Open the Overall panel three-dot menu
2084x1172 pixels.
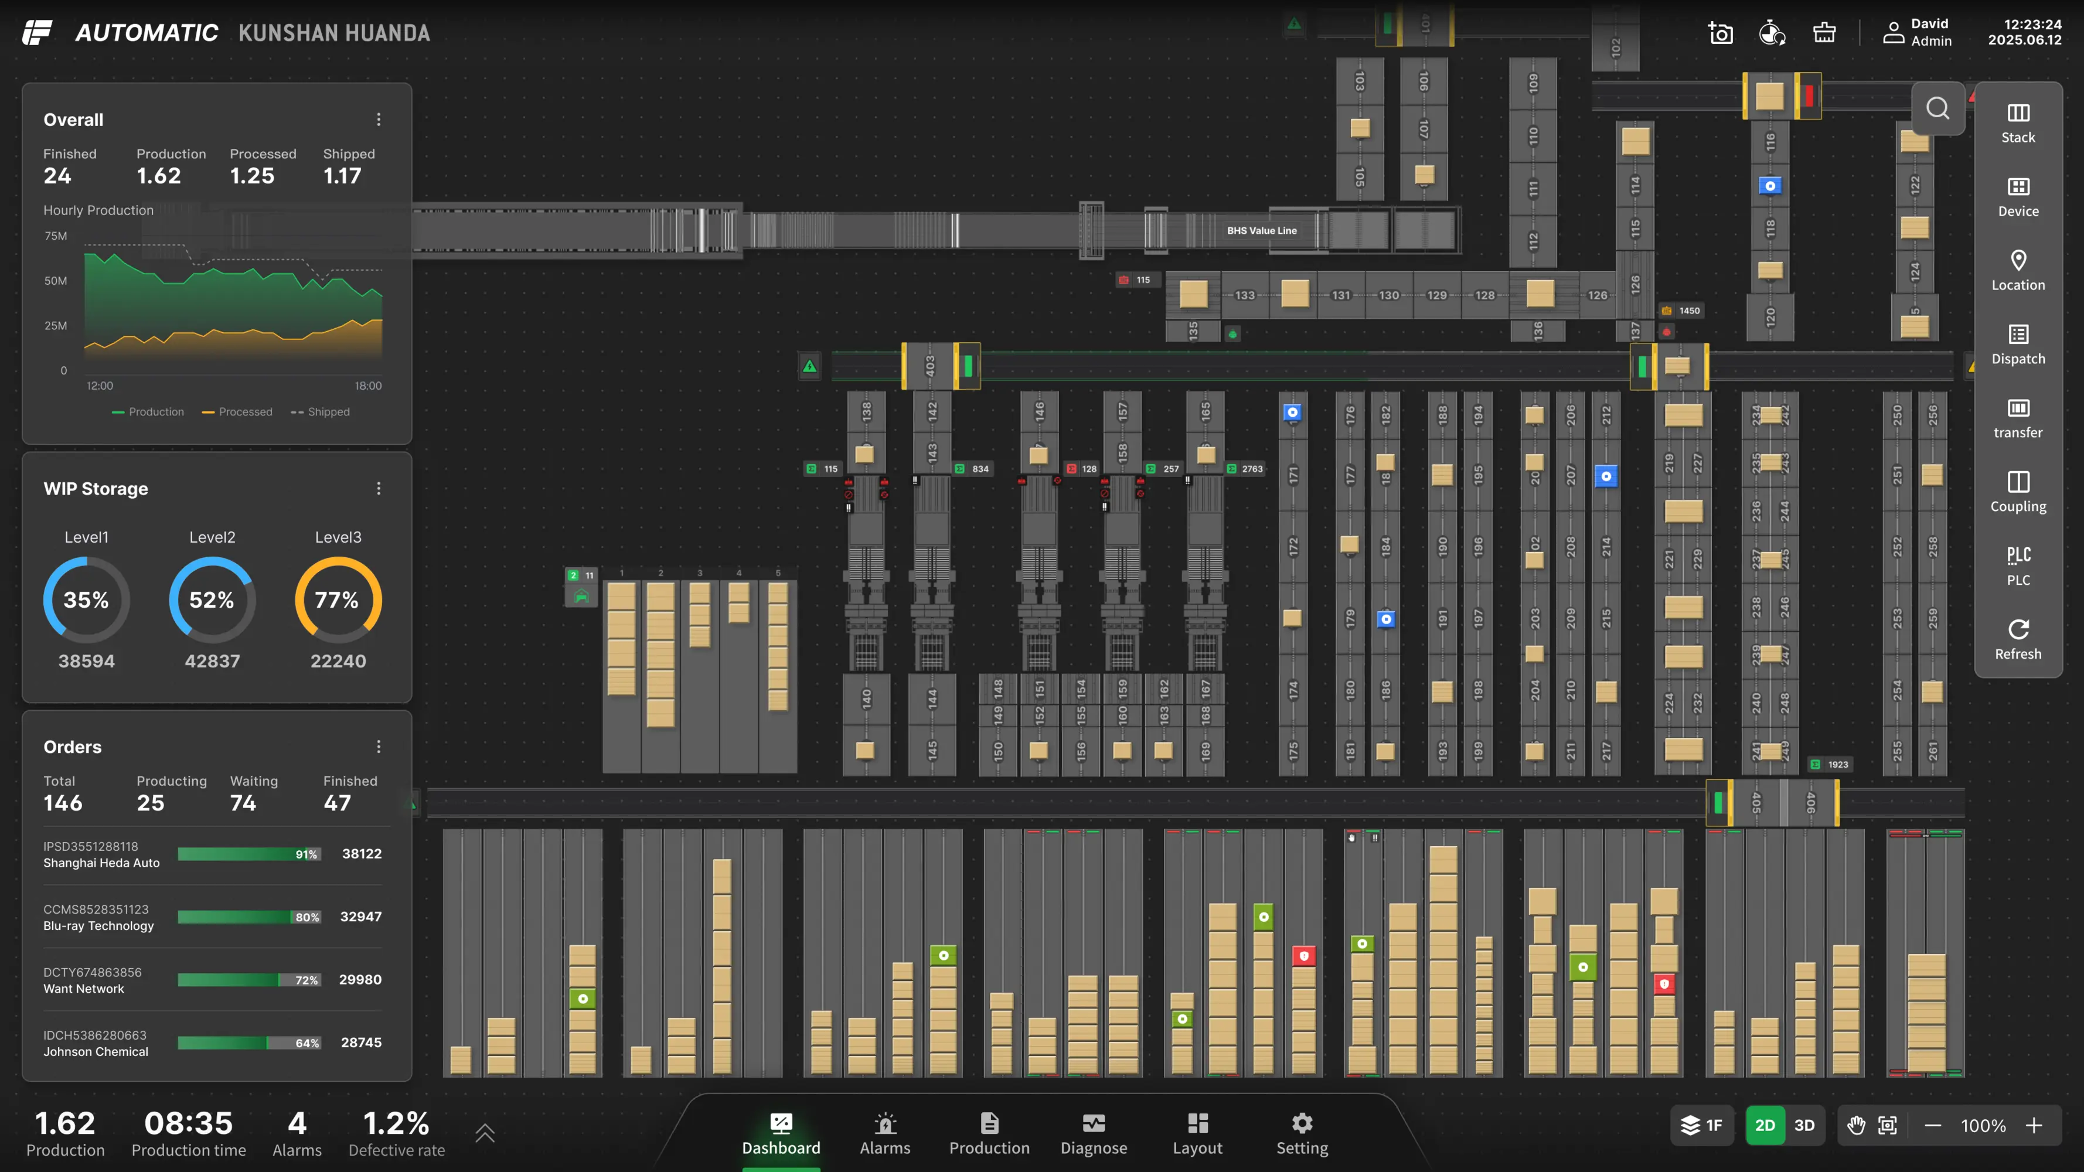[x=379, y=120]
